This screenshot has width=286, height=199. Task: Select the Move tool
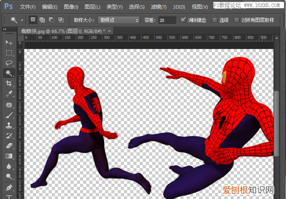tap(9, 43)
